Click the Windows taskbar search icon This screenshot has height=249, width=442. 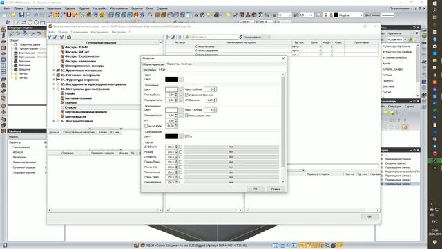point(434,10)
